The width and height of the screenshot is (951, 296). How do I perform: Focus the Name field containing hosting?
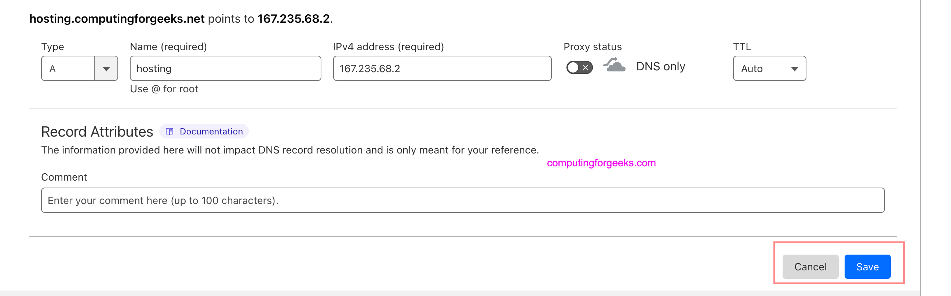(x=225, y=69)
